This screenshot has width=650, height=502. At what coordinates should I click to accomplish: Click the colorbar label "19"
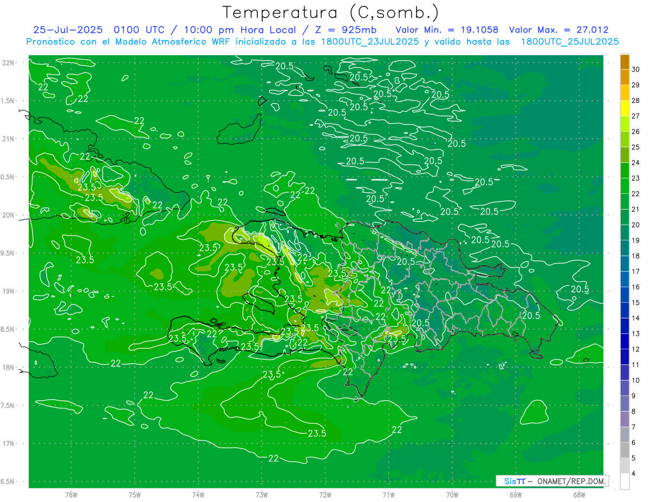(636, 240)
